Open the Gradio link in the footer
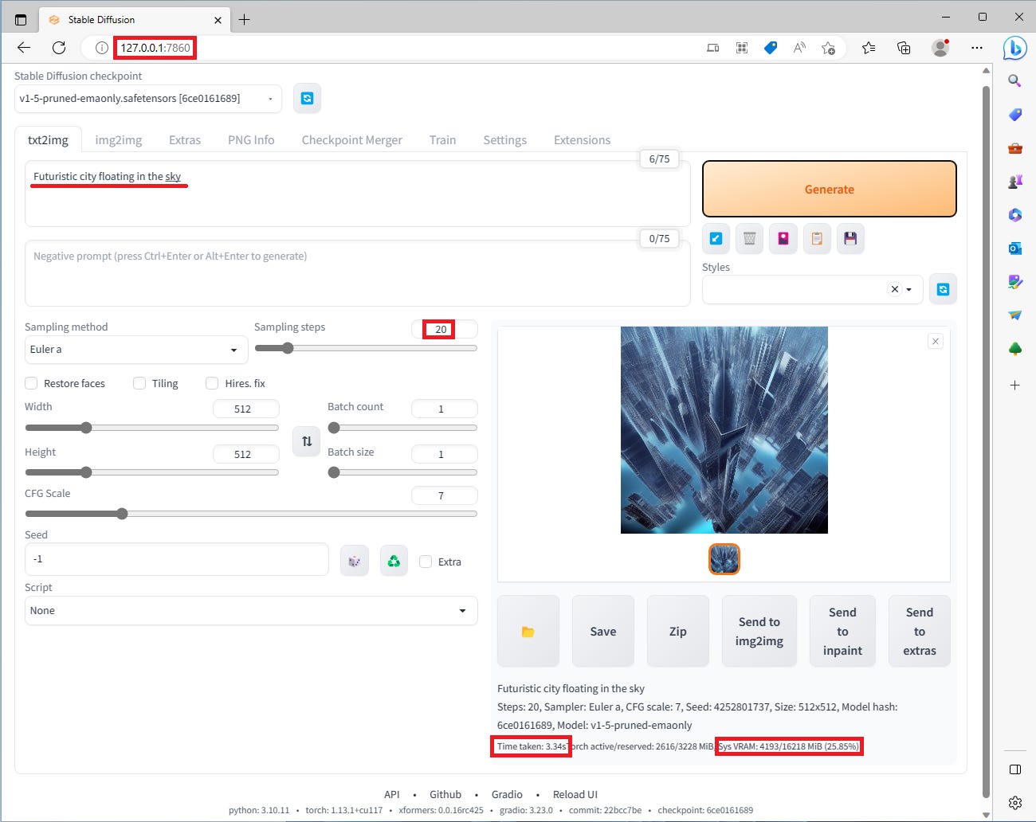Screen dimensions: 1036x822 tap(507, 794)
